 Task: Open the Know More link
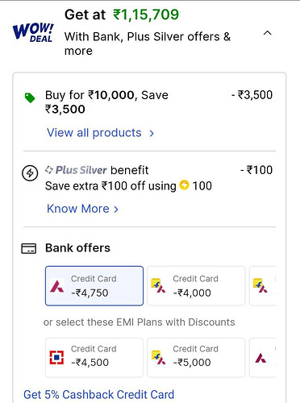click(78, 209)
